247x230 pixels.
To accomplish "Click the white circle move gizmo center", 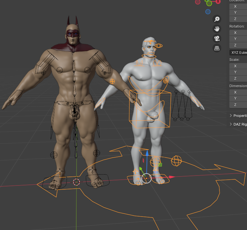I will point(146,178).
